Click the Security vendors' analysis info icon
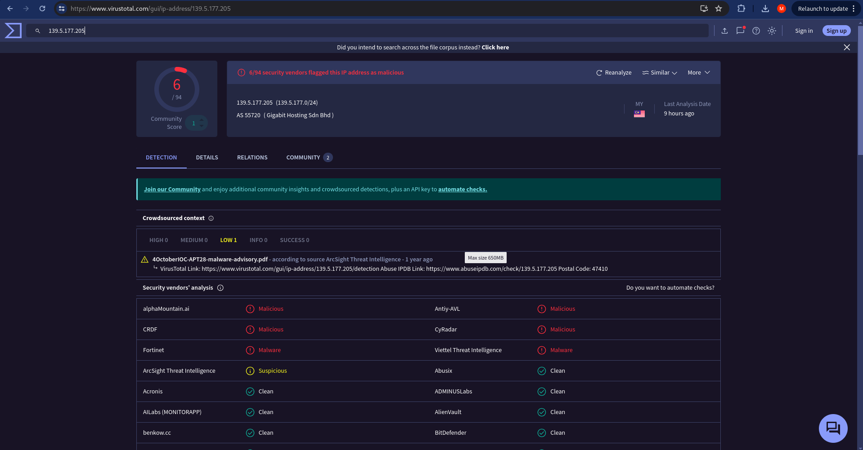 click(x=220, y=288)
